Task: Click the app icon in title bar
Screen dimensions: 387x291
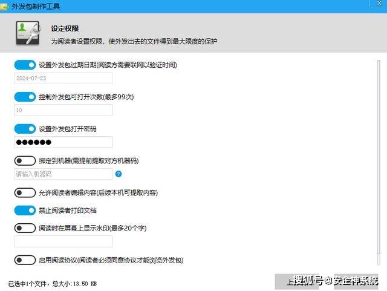Action: 4,7
